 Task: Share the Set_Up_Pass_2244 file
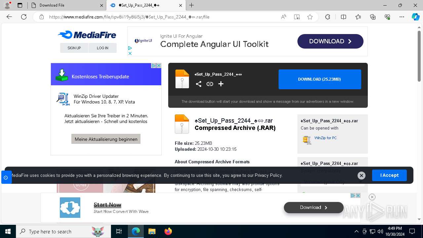tap(199, 84)
